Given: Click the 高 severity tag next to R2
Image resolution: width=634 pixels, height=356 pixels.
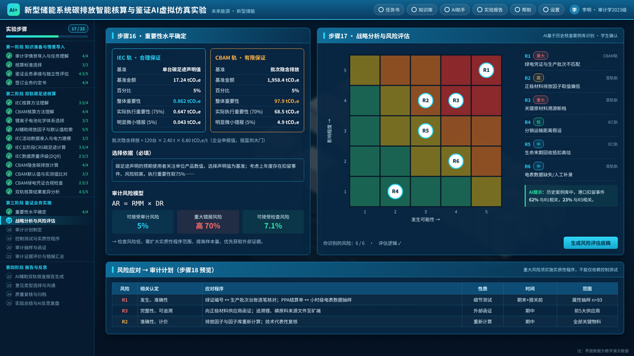Looking at the screenshot, I should coord(538,78).
